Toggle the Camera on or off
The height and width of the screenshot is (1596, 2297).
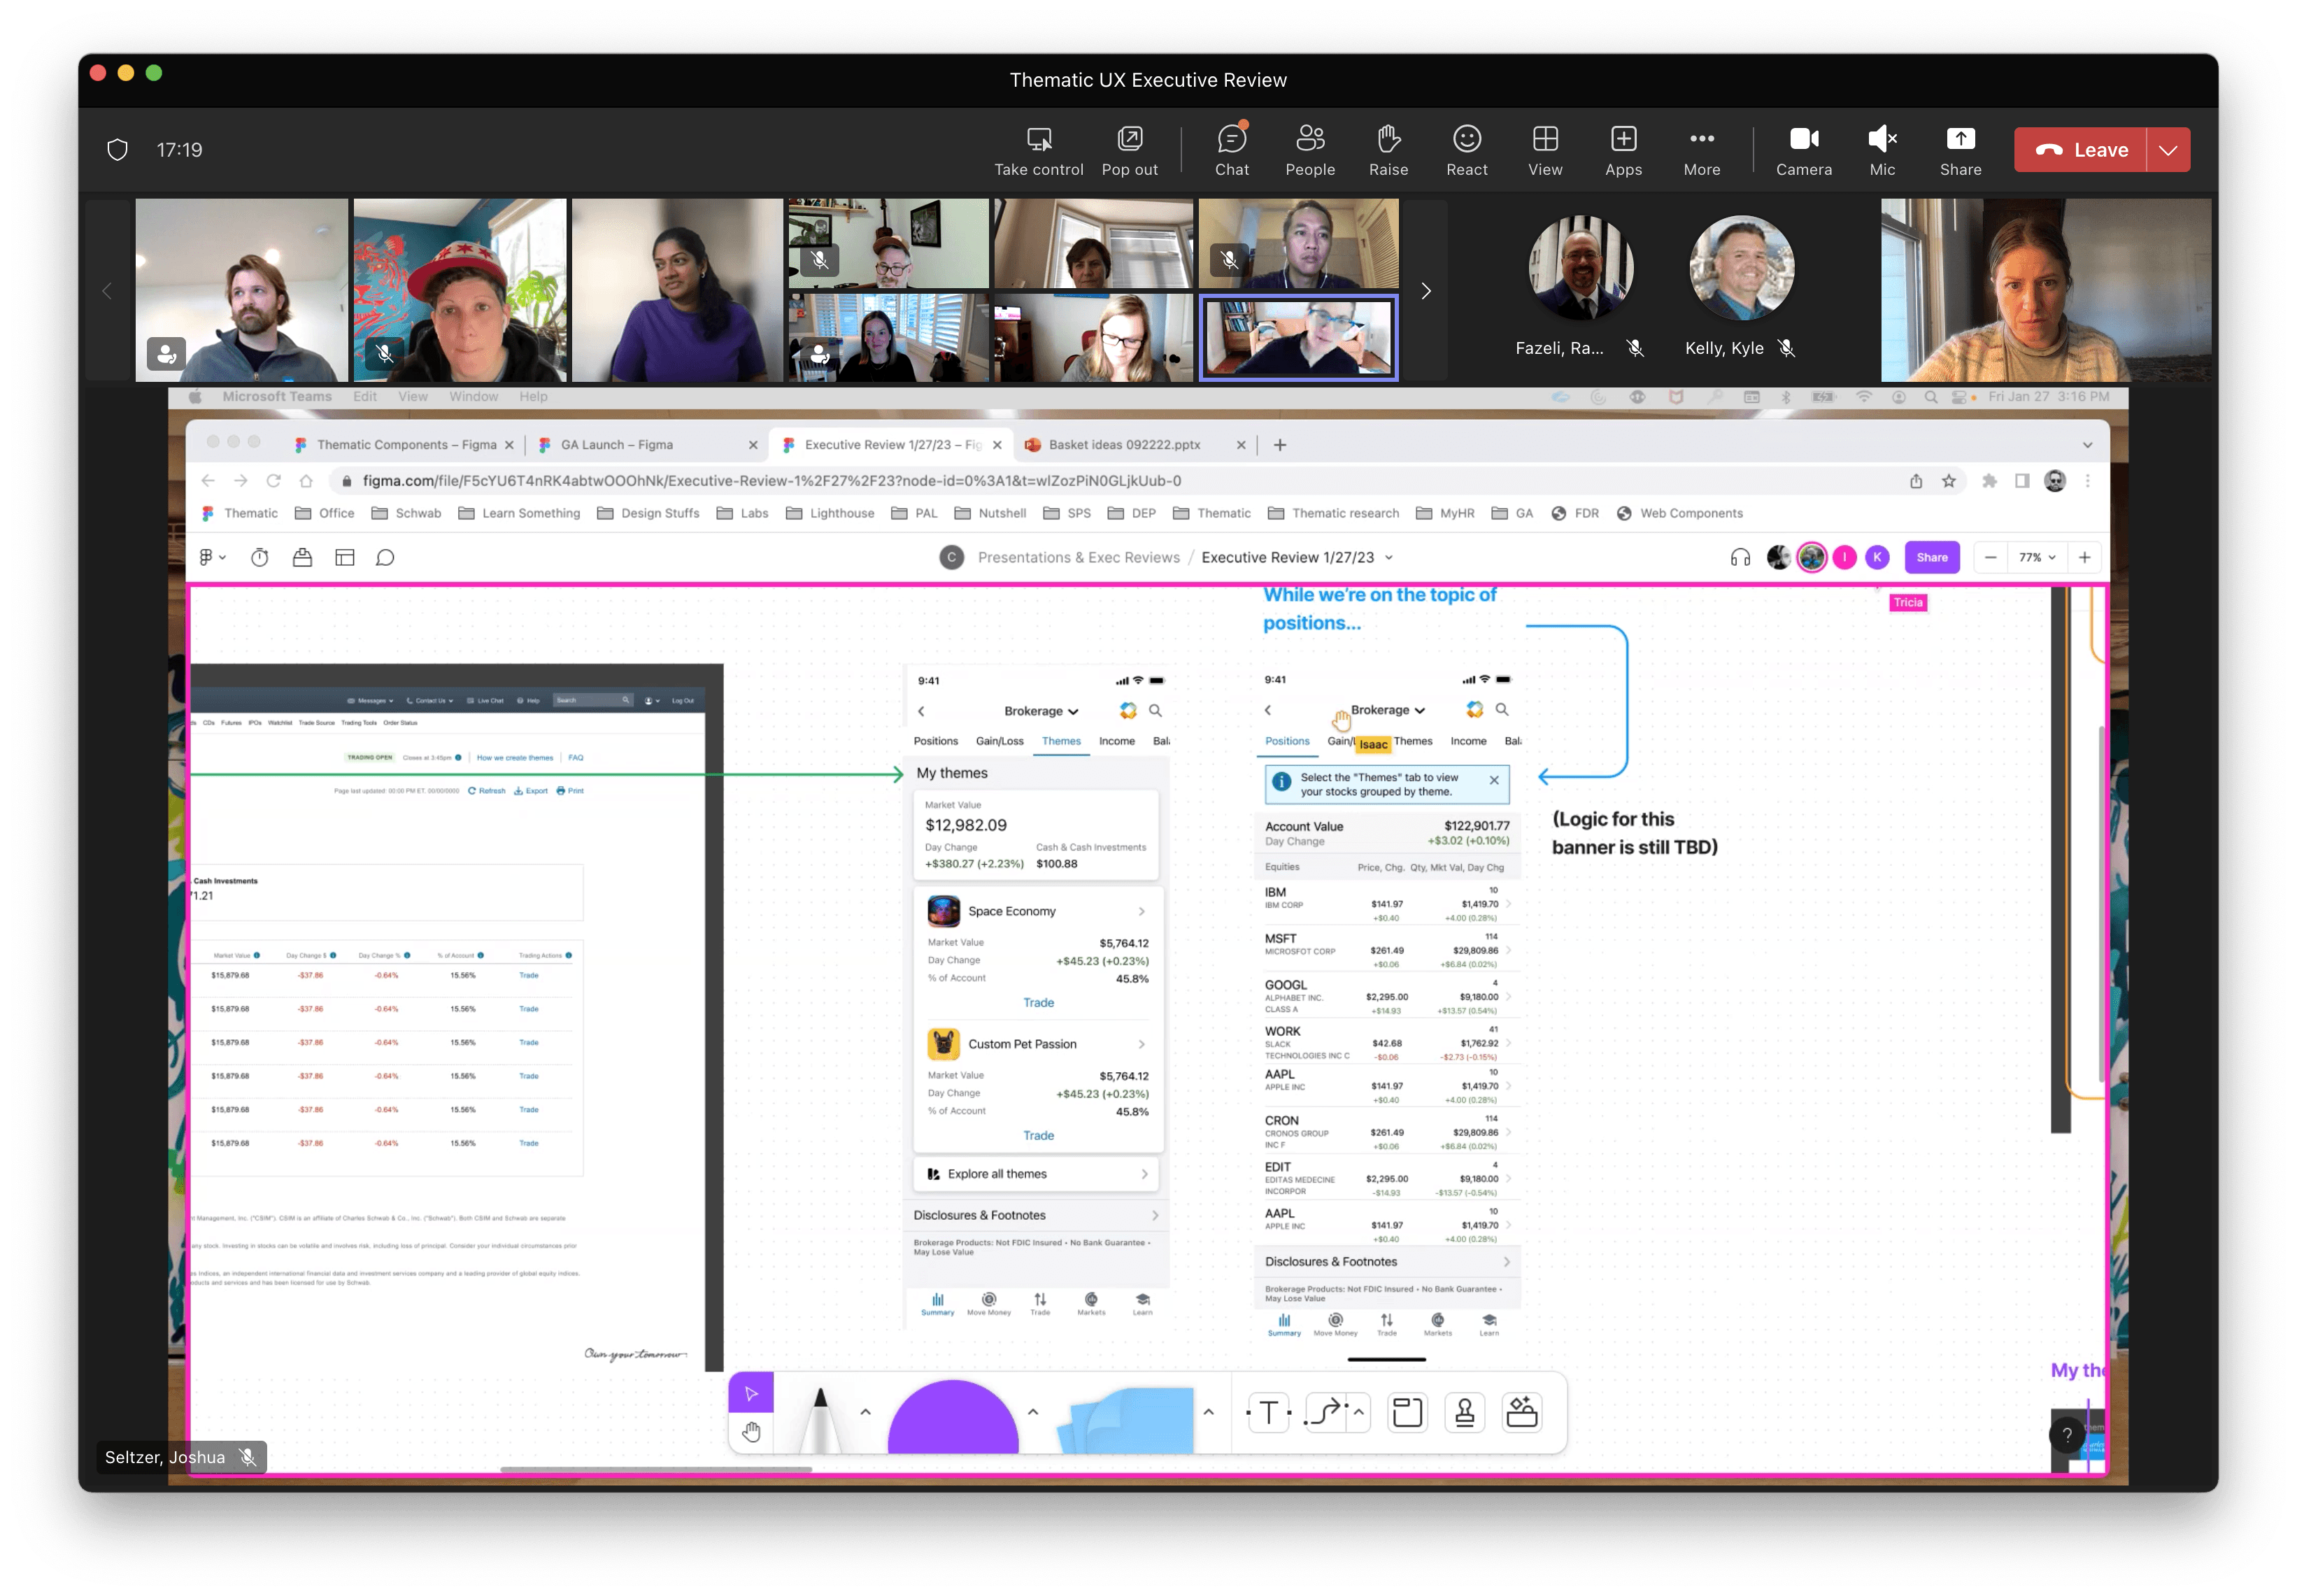[1803, 150]
